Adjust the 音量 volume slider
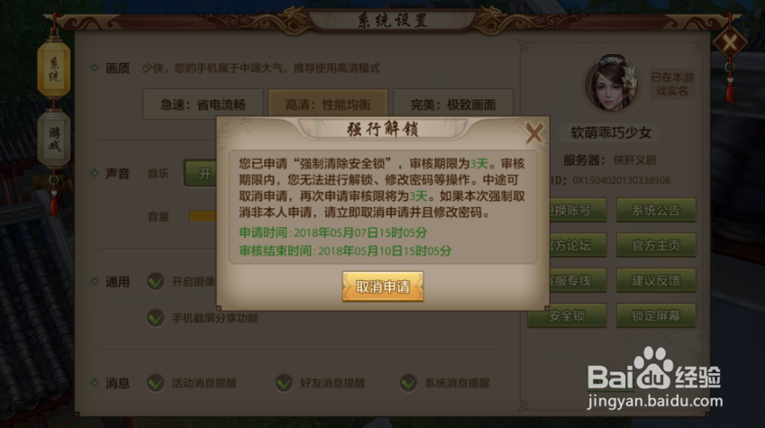This screenshot has height=428, width=765. (203, 216)
